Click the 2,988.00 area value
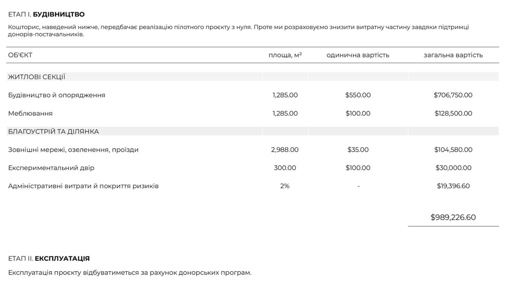This screenshot has width=506, height=286. click(285, 150)
